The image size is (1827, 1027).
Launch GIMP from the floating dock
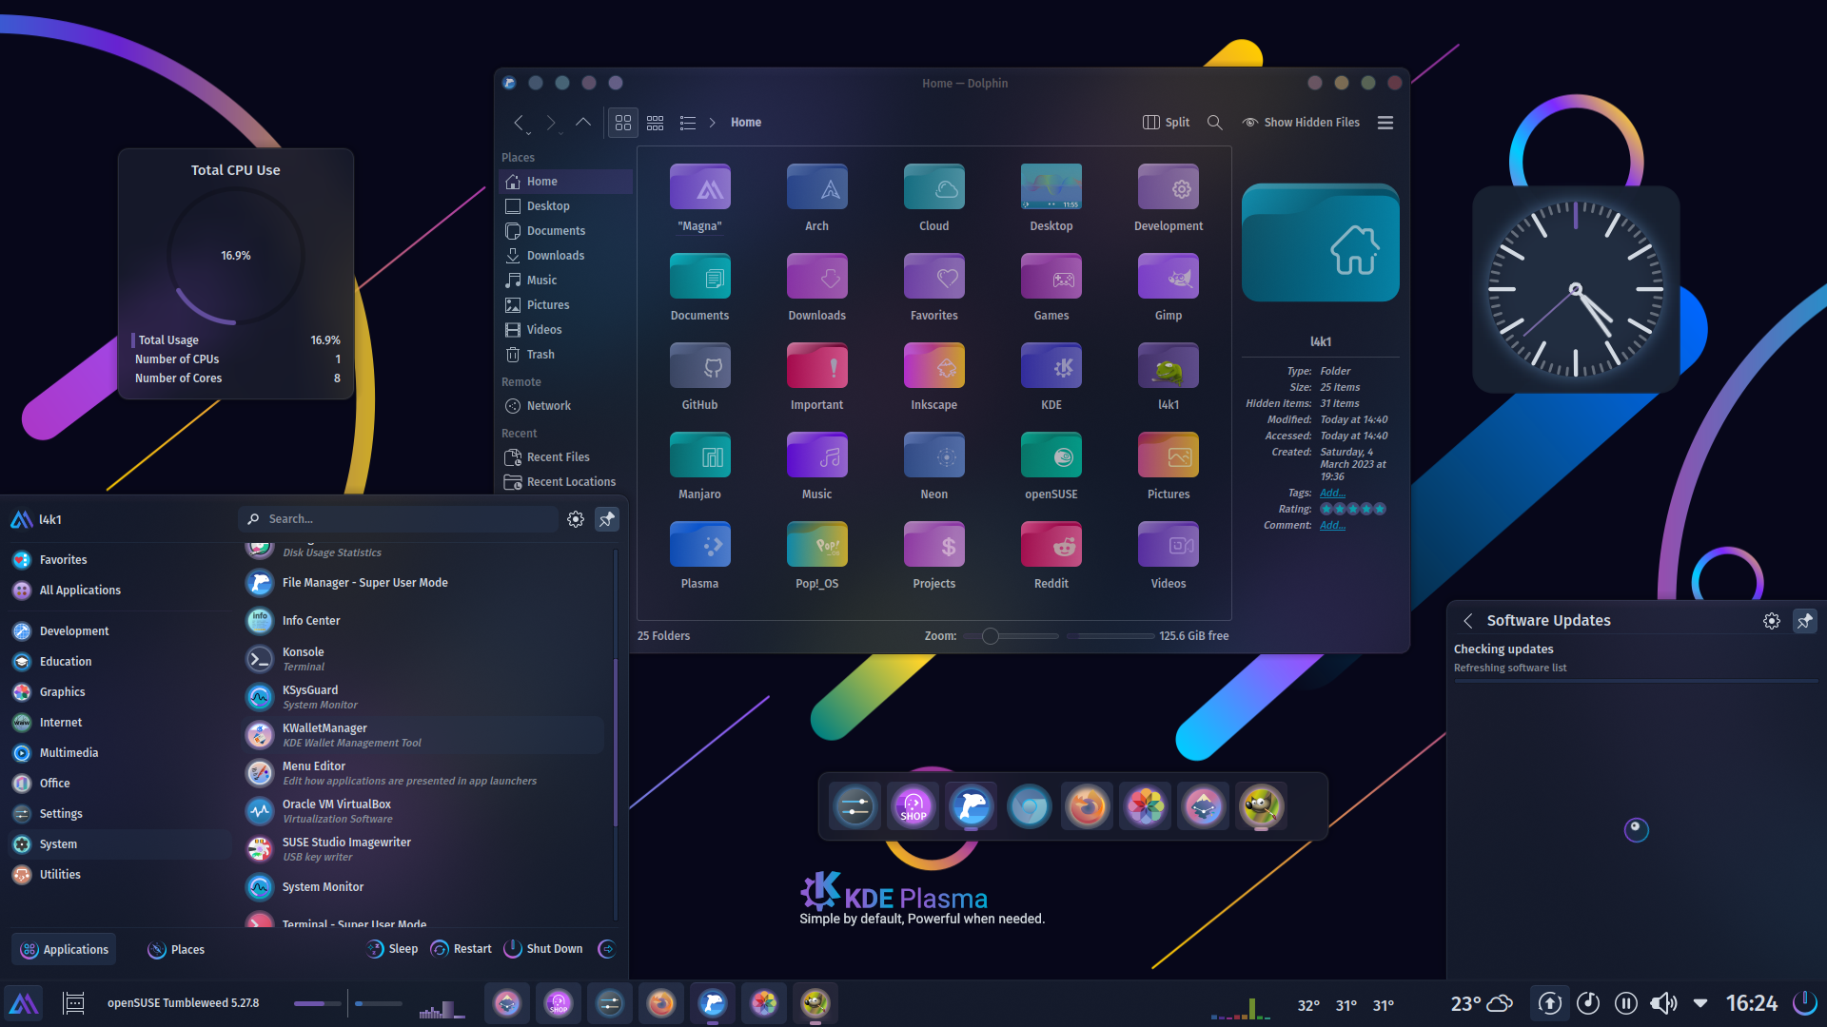[1260, 806]
